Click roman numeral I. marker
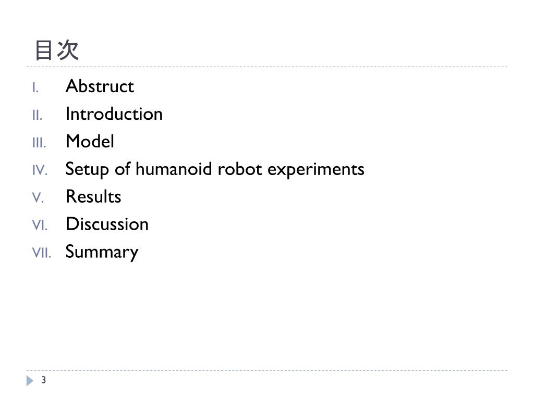 click(x=35, y=87)
